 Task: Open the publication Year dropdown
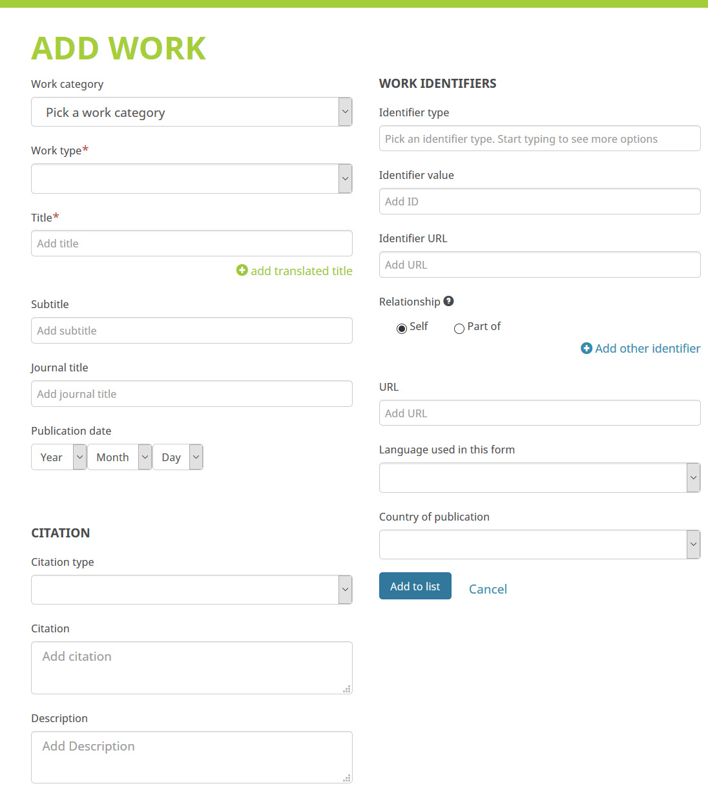[x=59, y=457]
